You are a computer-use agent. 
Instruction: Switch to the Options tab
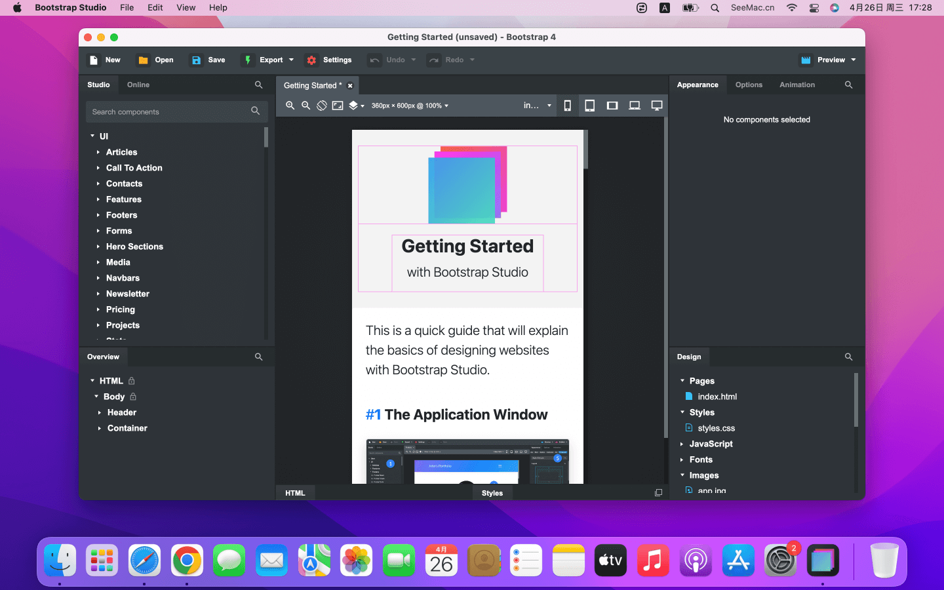[x=749, y=85]
